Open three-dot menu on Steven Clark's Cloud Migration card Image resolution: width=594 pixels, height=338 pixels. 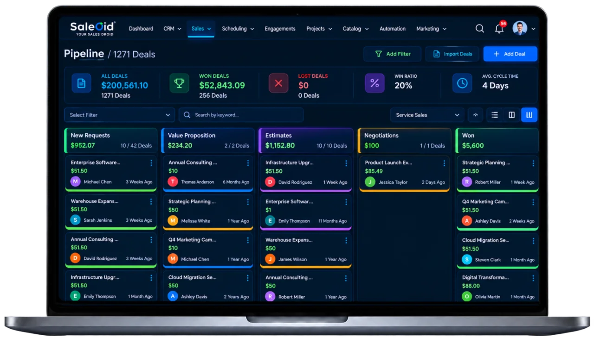pos(533,241)
